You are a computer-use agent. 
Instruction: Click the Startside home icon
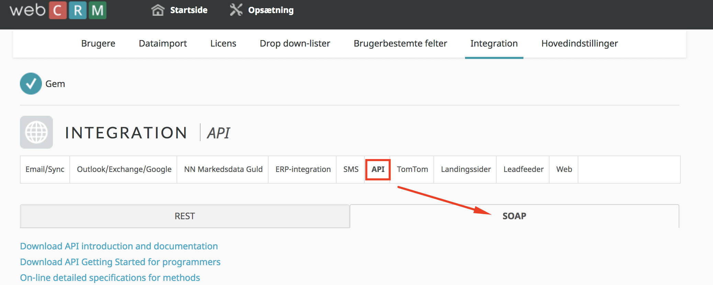158,10
